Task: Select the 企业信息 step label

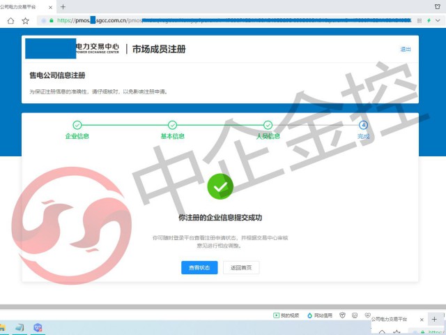Action: point(77,136)
